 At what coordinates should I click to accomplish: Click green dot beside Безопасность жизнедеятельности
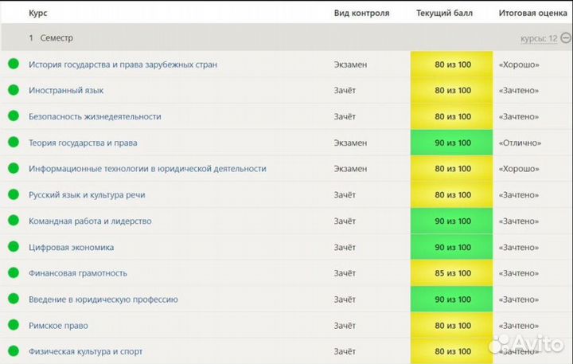tap(13, 116)
